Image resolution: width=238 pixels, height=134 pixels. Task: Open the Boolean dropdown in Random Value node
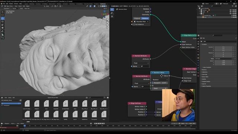(160, 80)
